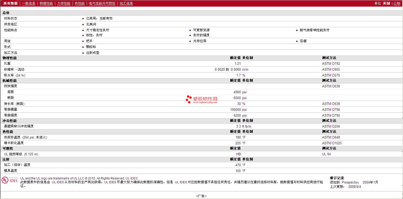Click UL IDES link before 对这些数据值
This screenshot has height=199, width=403.
181,182
